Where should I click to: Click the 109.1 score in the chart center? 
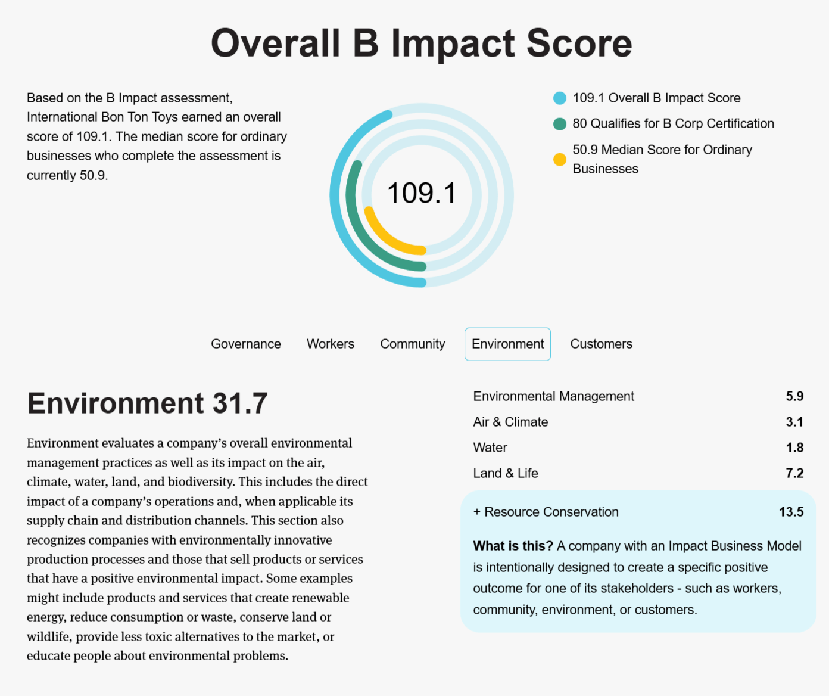point(421,194)
